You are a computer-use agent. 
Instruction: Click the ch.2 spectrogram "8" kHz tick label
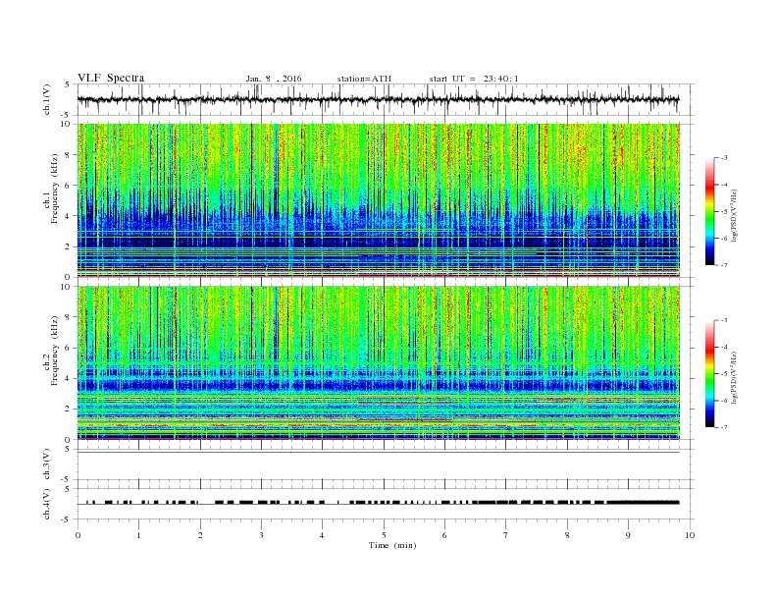click(68, 317)
